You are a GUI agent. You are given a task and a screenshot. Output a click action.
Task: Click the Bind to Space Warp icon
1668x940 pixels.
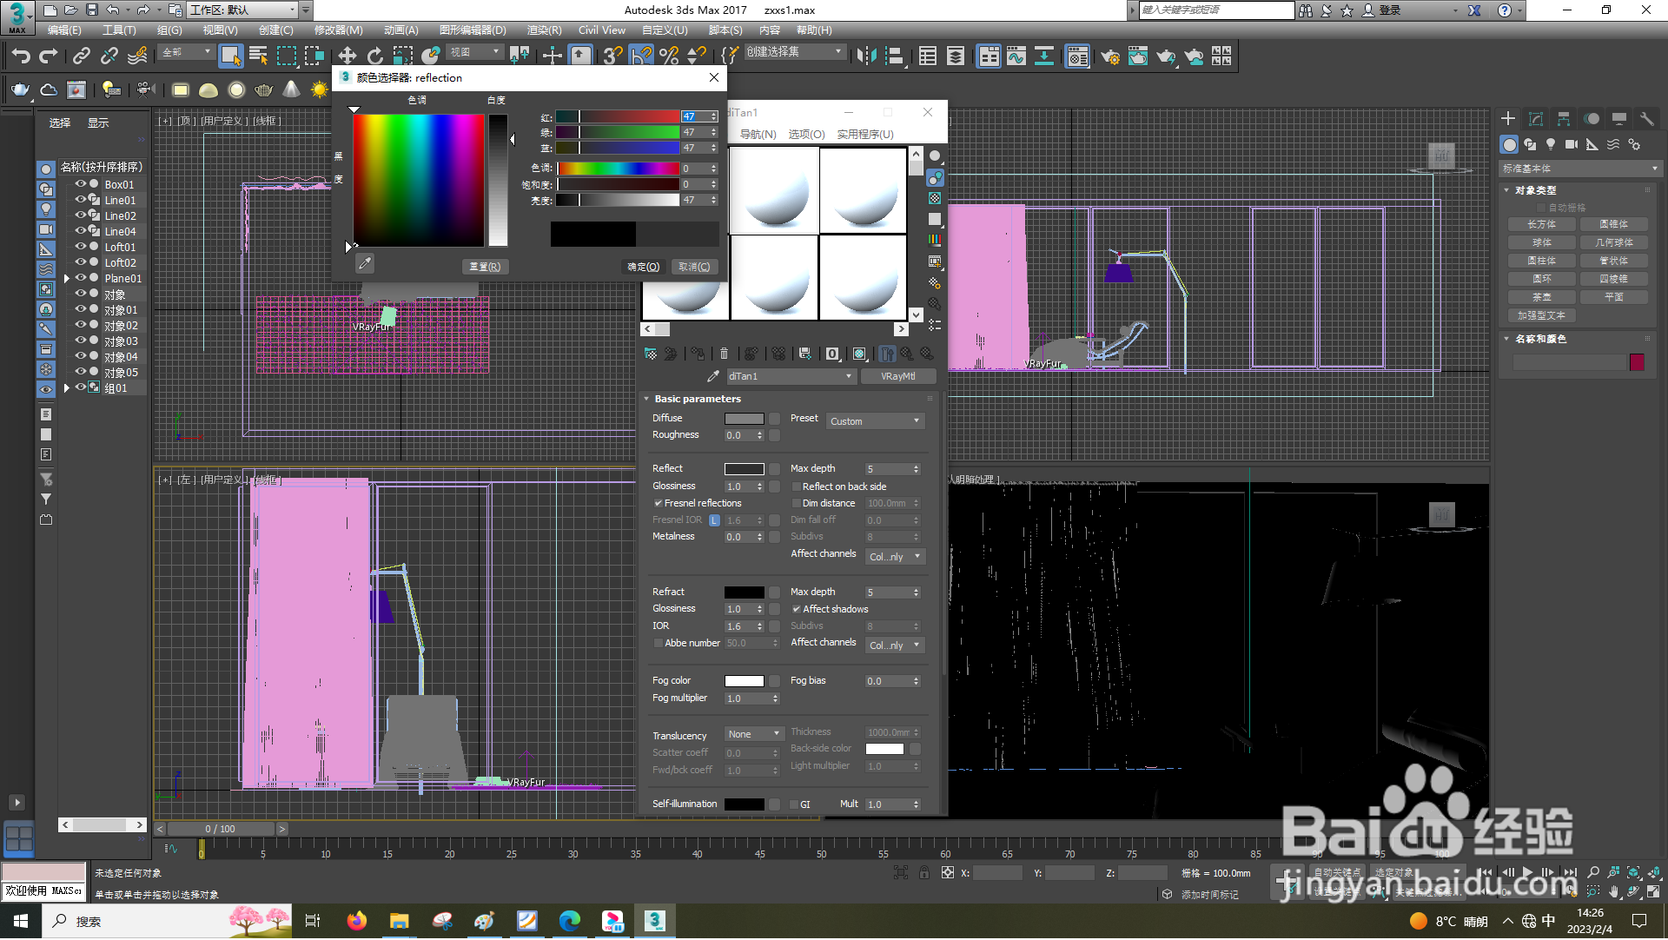coord(137,56)
